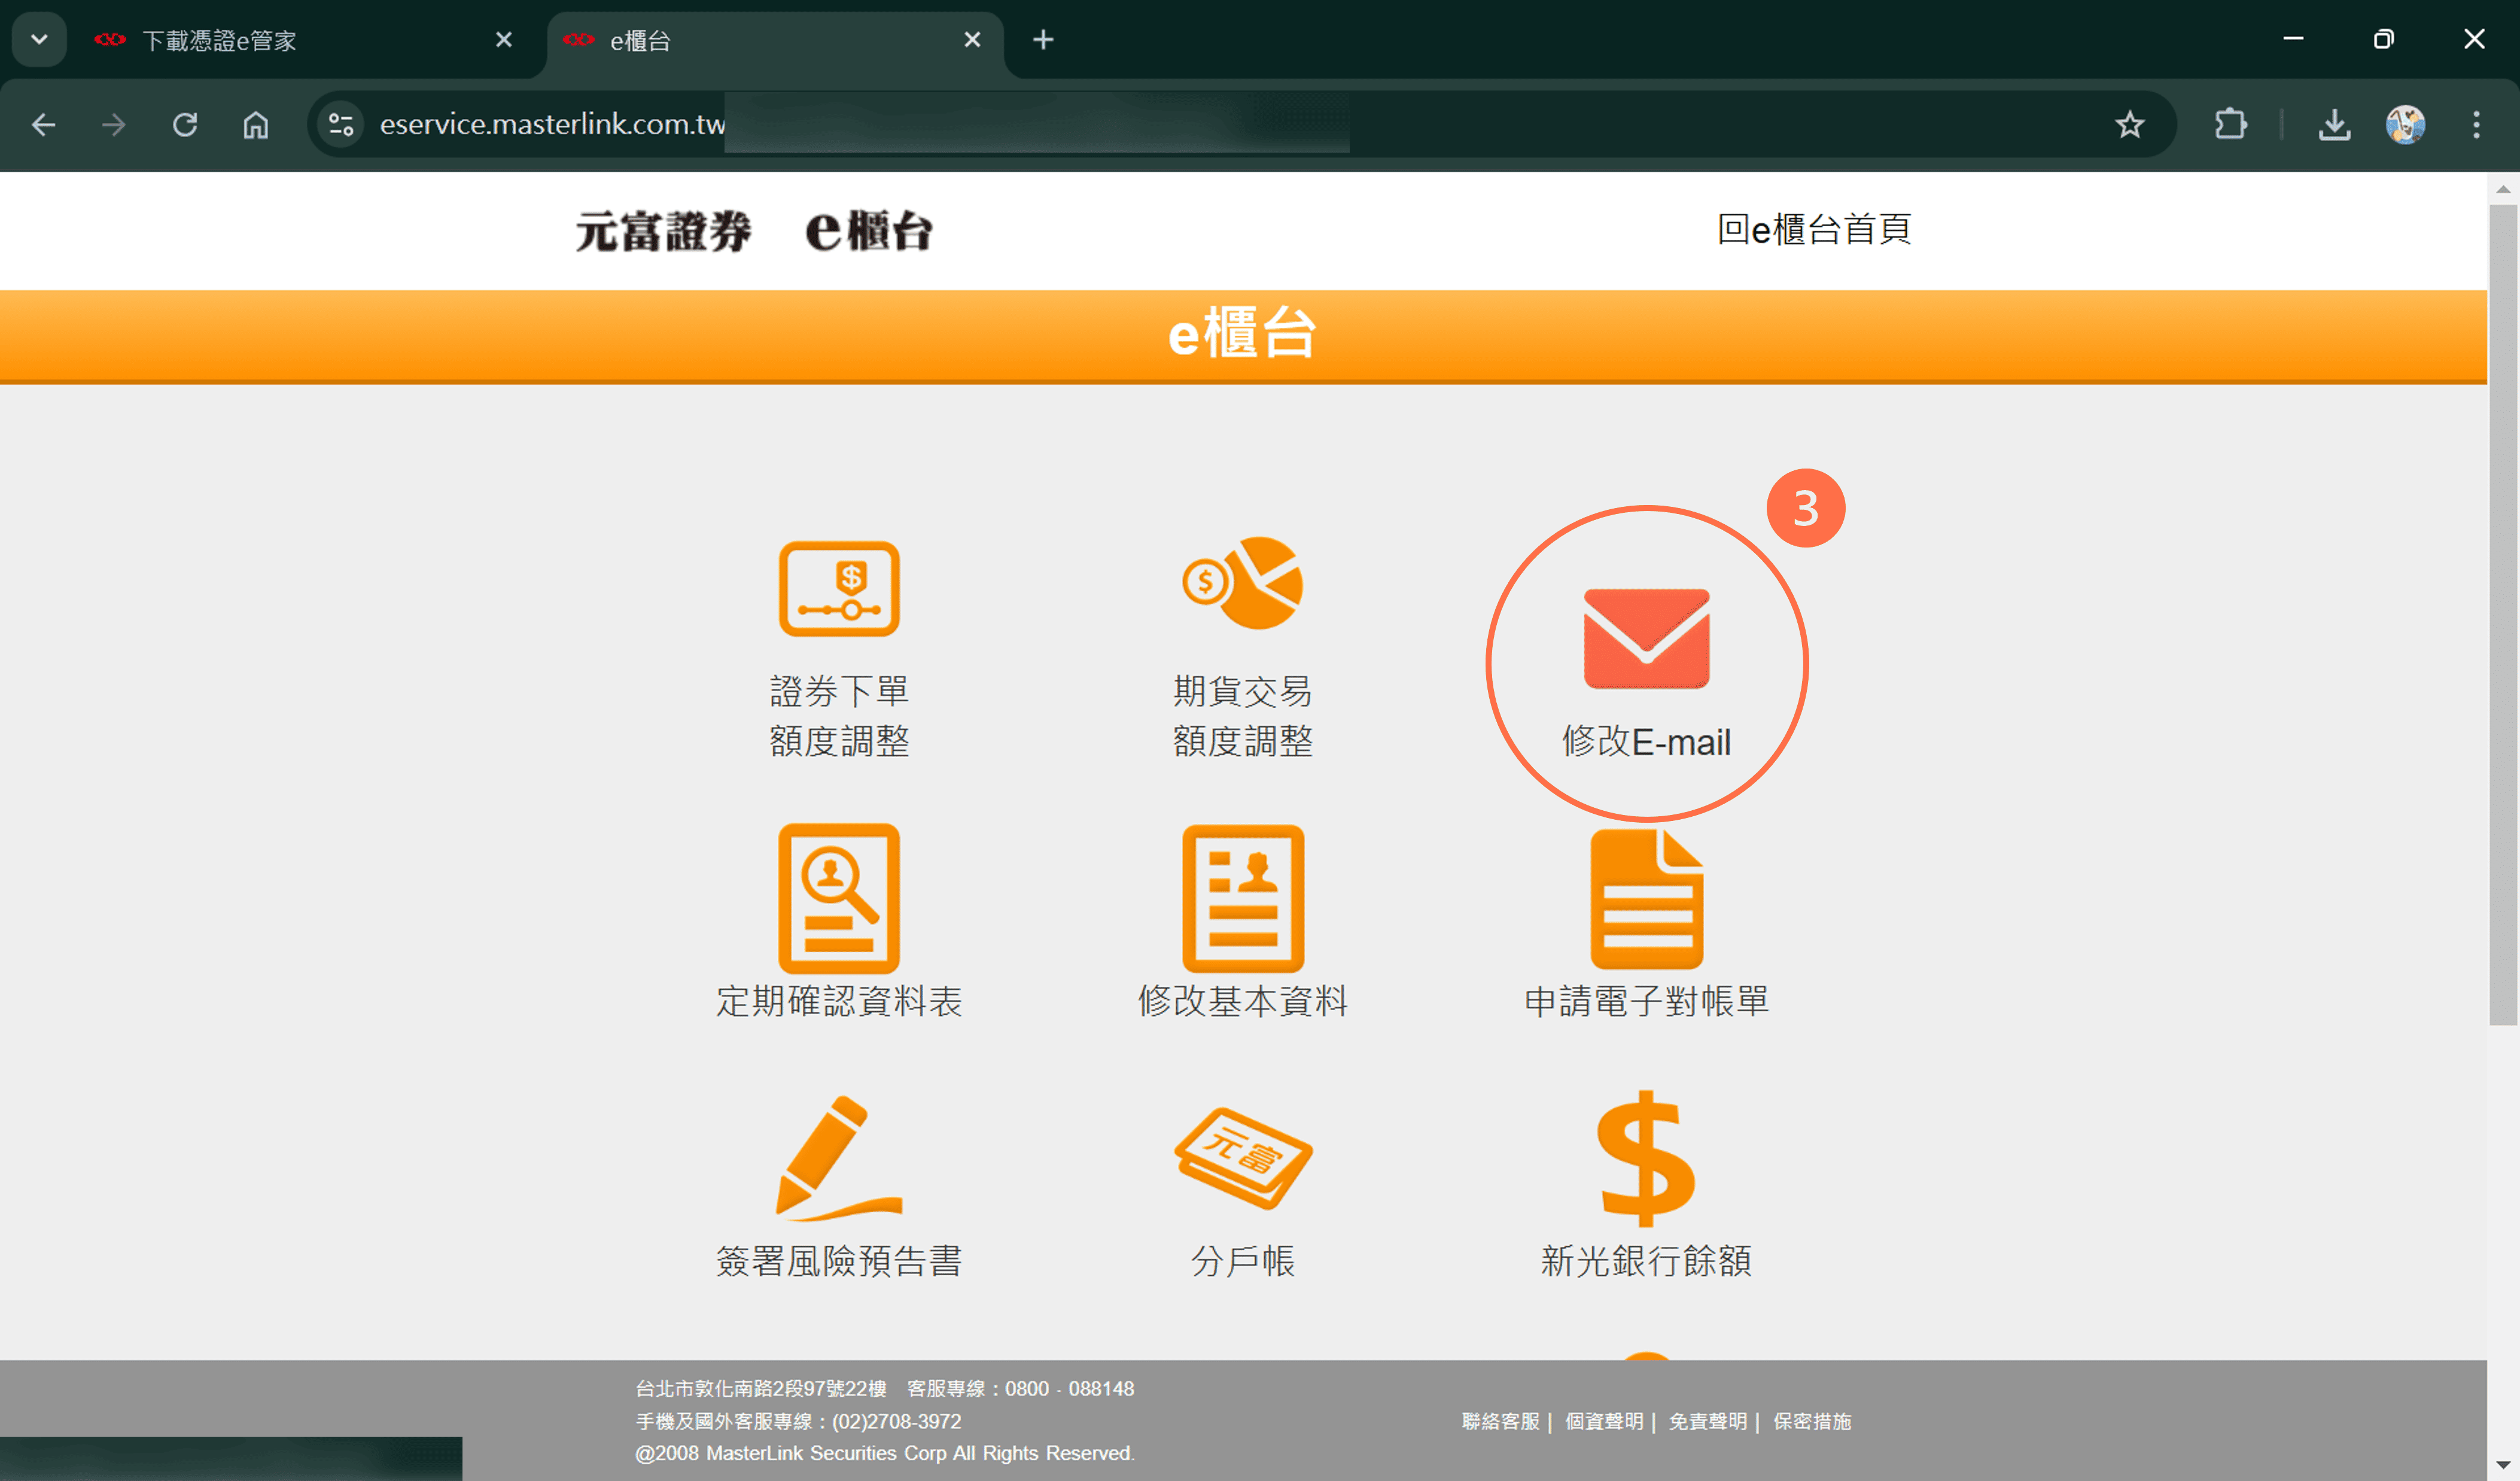The image size is (2520, 1481).
Task: Click the 定期確認資料表 label text
Action: [839, 1001]
